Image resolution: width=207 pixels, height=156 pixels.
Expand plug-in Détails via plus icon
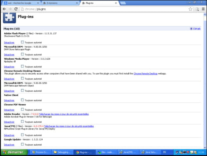(x=191, y=29)
